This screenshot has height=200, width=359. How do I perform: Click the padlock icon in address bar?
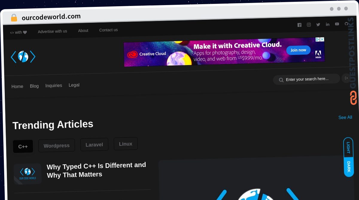coord(14,18)
